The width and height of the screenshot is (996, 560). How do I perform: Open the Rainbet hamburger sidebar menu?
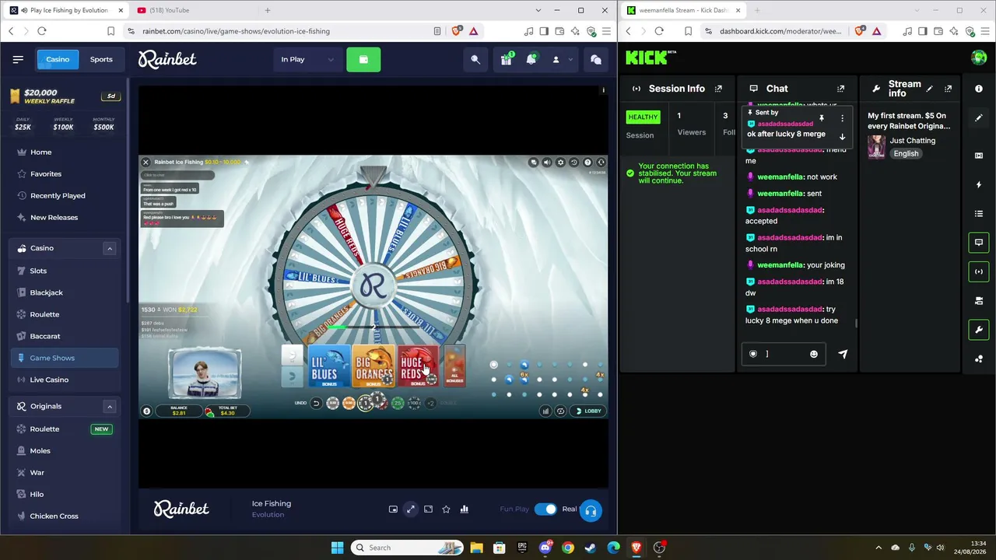pos(18,59)
